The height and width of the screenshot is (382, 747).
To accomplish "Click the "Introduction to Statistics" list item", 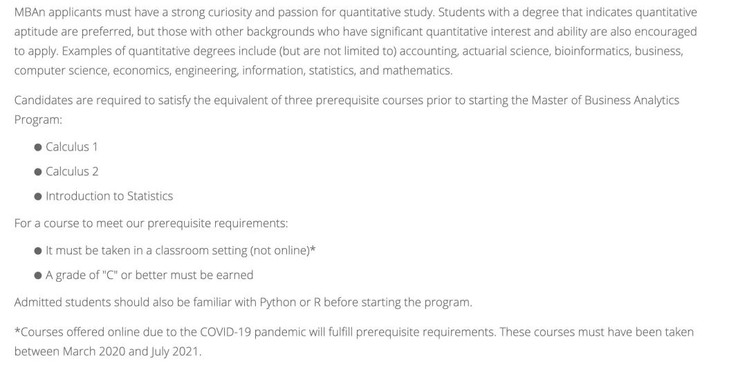I will click(109, 196).
